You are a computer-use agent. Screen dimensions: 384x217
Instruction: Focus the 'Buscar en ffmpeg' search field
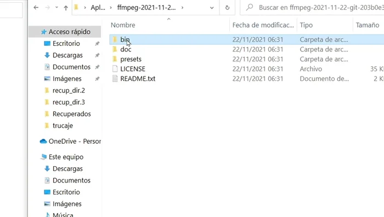tap(312, 8)
